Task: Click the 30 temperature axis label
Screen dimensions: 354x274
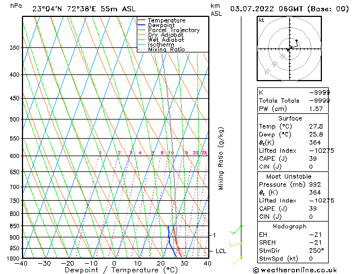Action: pyautogui.click(x=184, y=263)
